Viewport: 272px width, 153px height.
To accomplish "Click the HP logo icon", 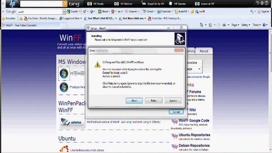I will pos(12,4).
